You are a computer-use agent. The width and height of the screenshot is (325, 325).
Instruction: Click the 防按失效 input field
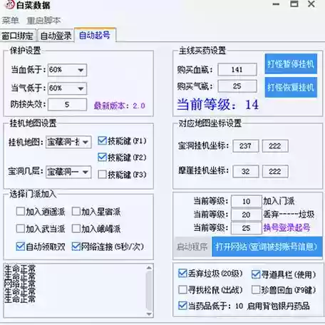(67, 105)
